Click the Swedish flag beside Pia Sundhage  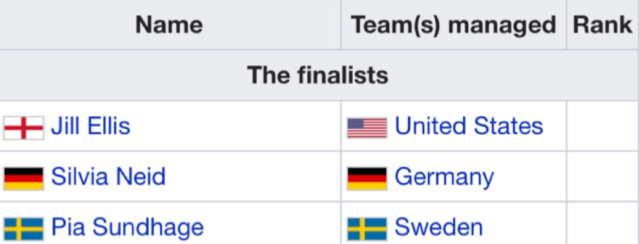click(23, 229)
